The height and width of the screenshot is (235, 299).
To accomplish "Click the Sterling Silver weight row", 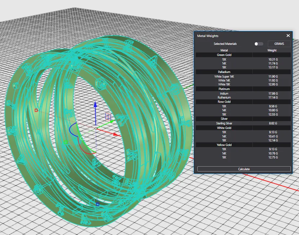I will pos(243,123).
